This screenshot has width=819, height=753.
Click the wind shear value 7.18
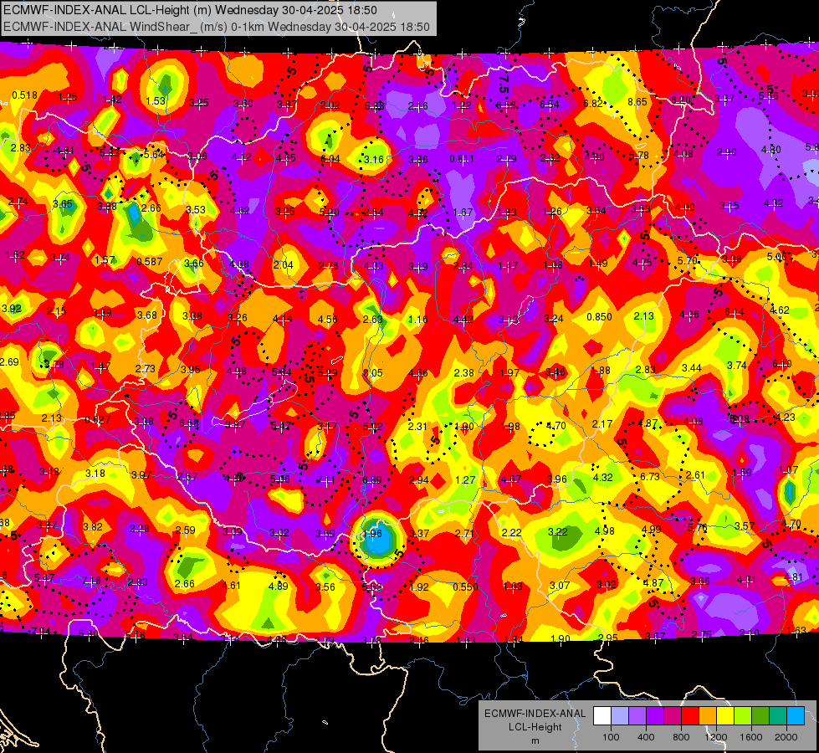[91, 581]
